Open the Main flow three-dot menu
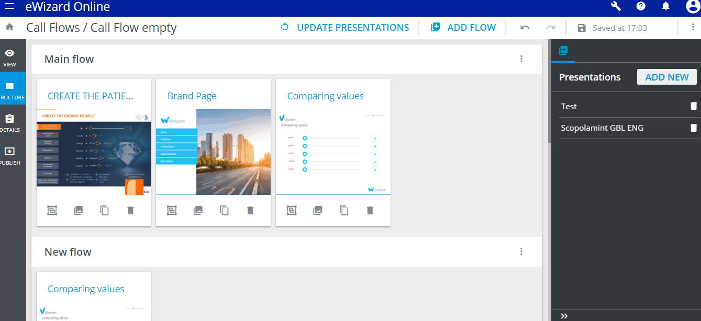Viewport: 701px width, 321px height. coord(521,59)
